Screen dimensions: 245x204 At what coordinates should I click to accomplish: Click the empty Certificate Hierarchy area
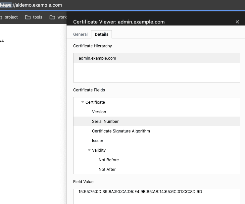tap(156, 73)
